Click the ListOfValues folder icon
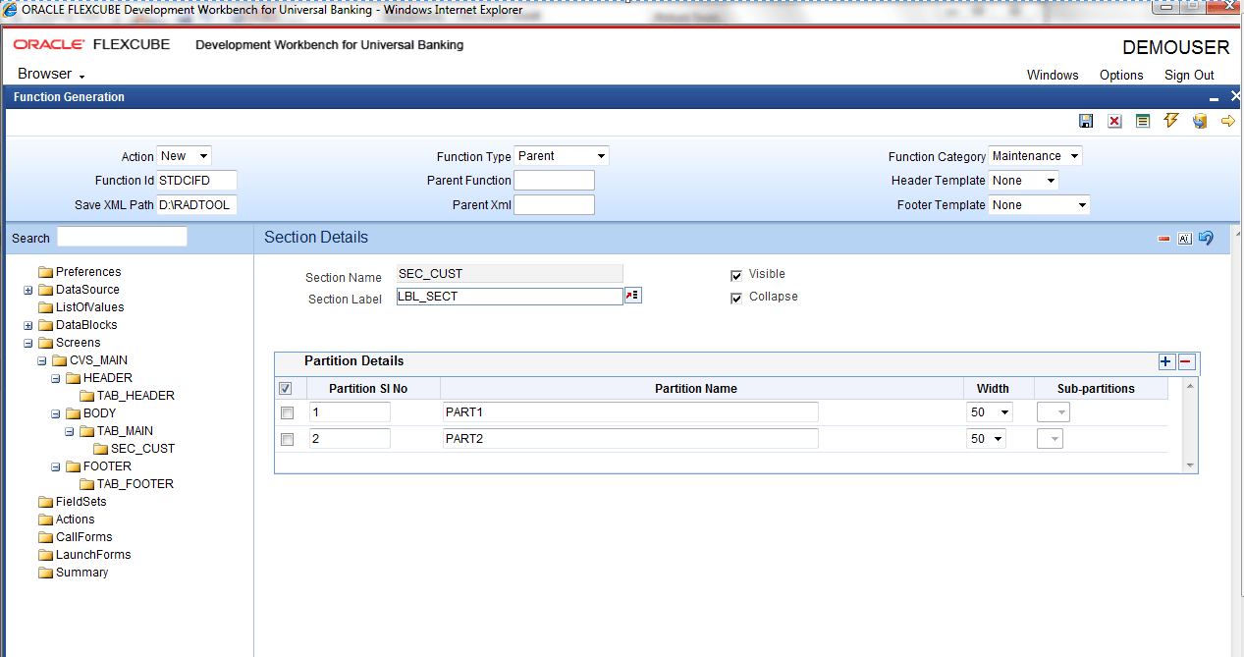Viewport: 1244px width, 657px height. click(x=45, y=307)
